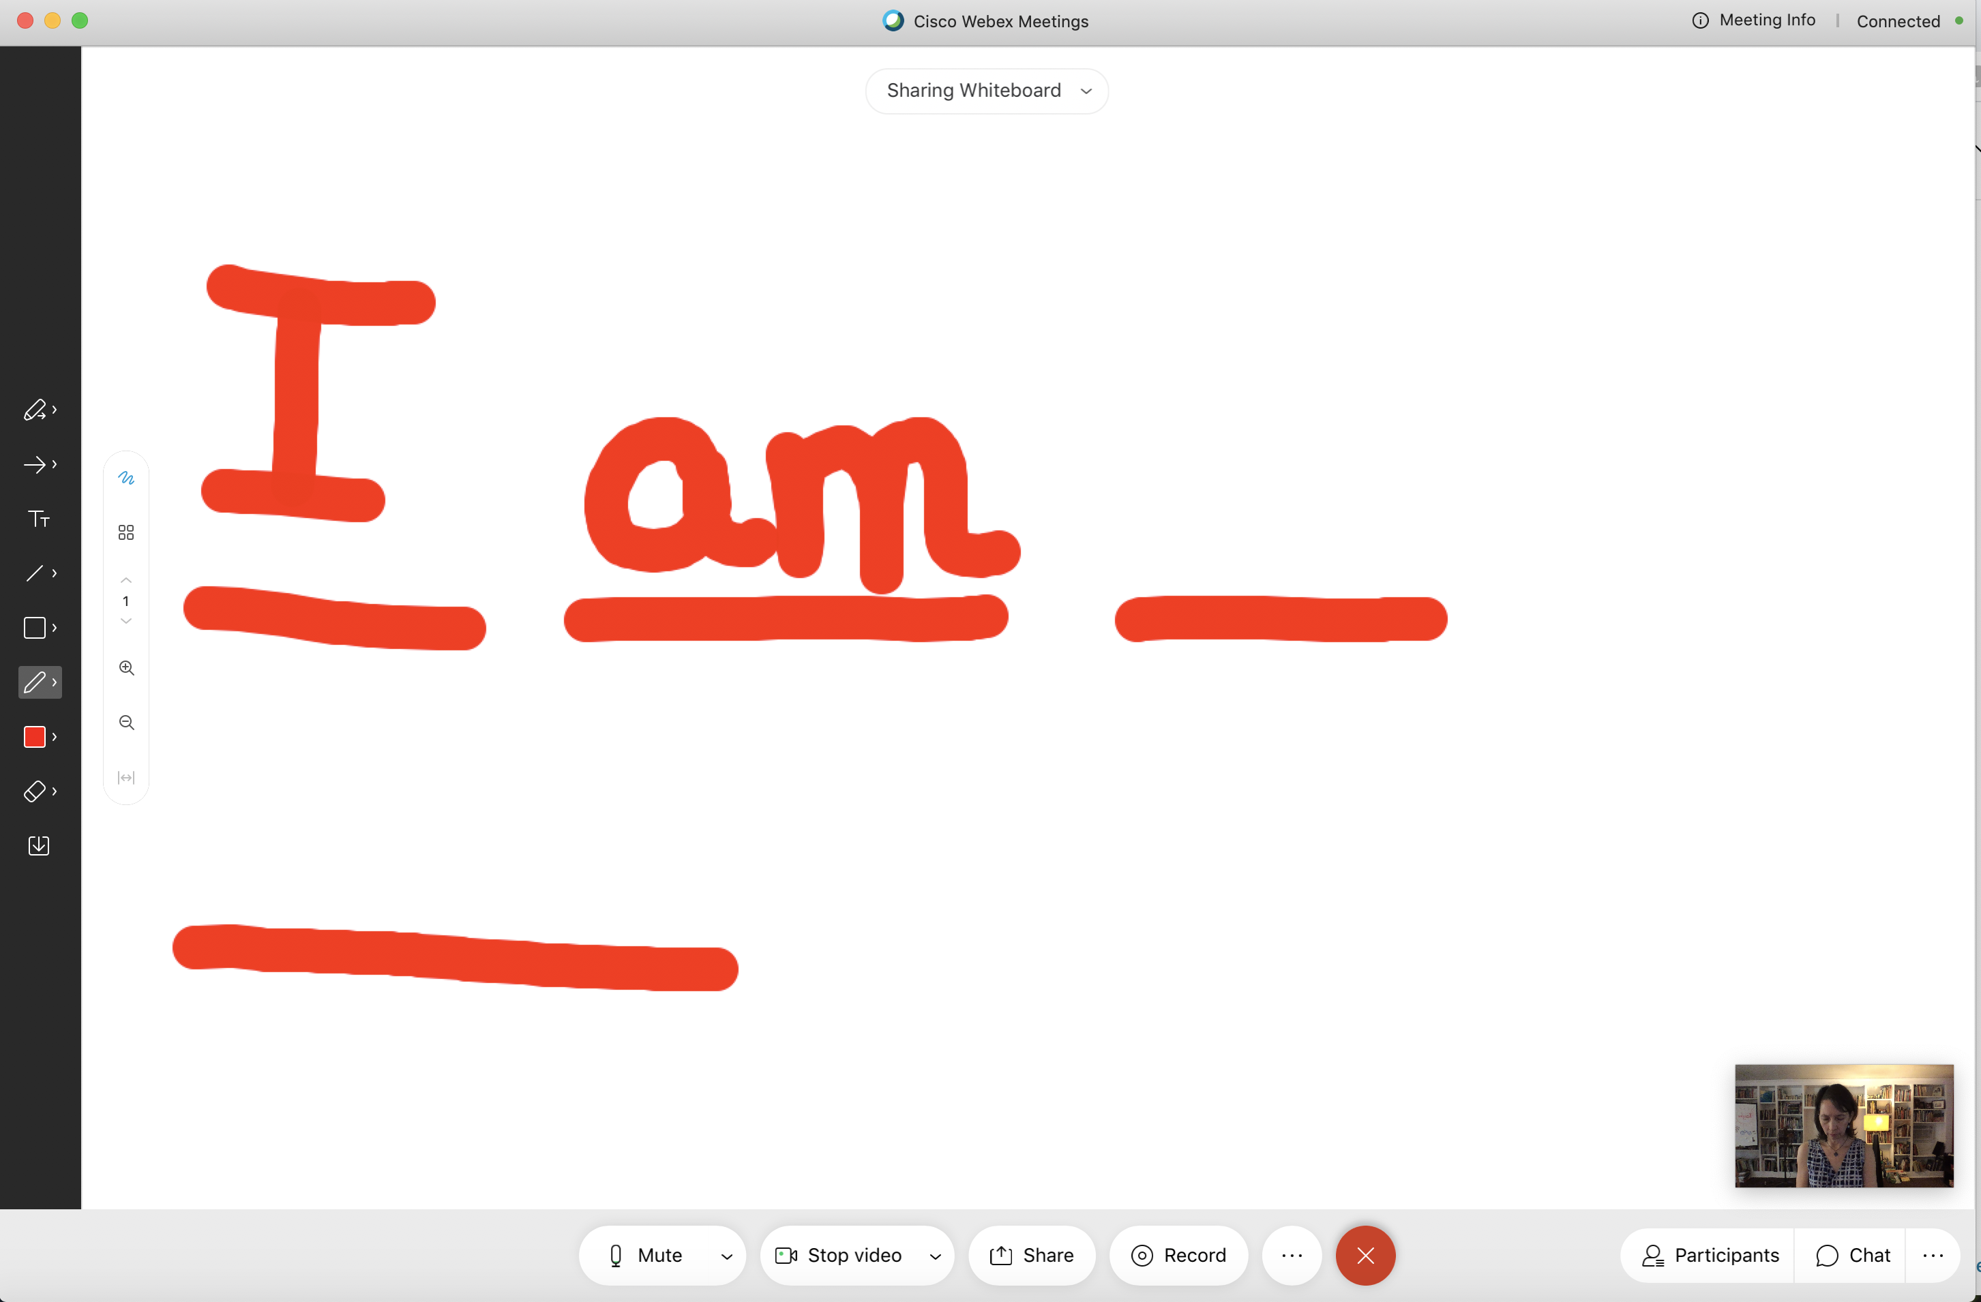Image resolution: width=1981 pixels, height=1302 pixels.
Task: Open the Chat panel
Action: click(x=1853, y=1254)
